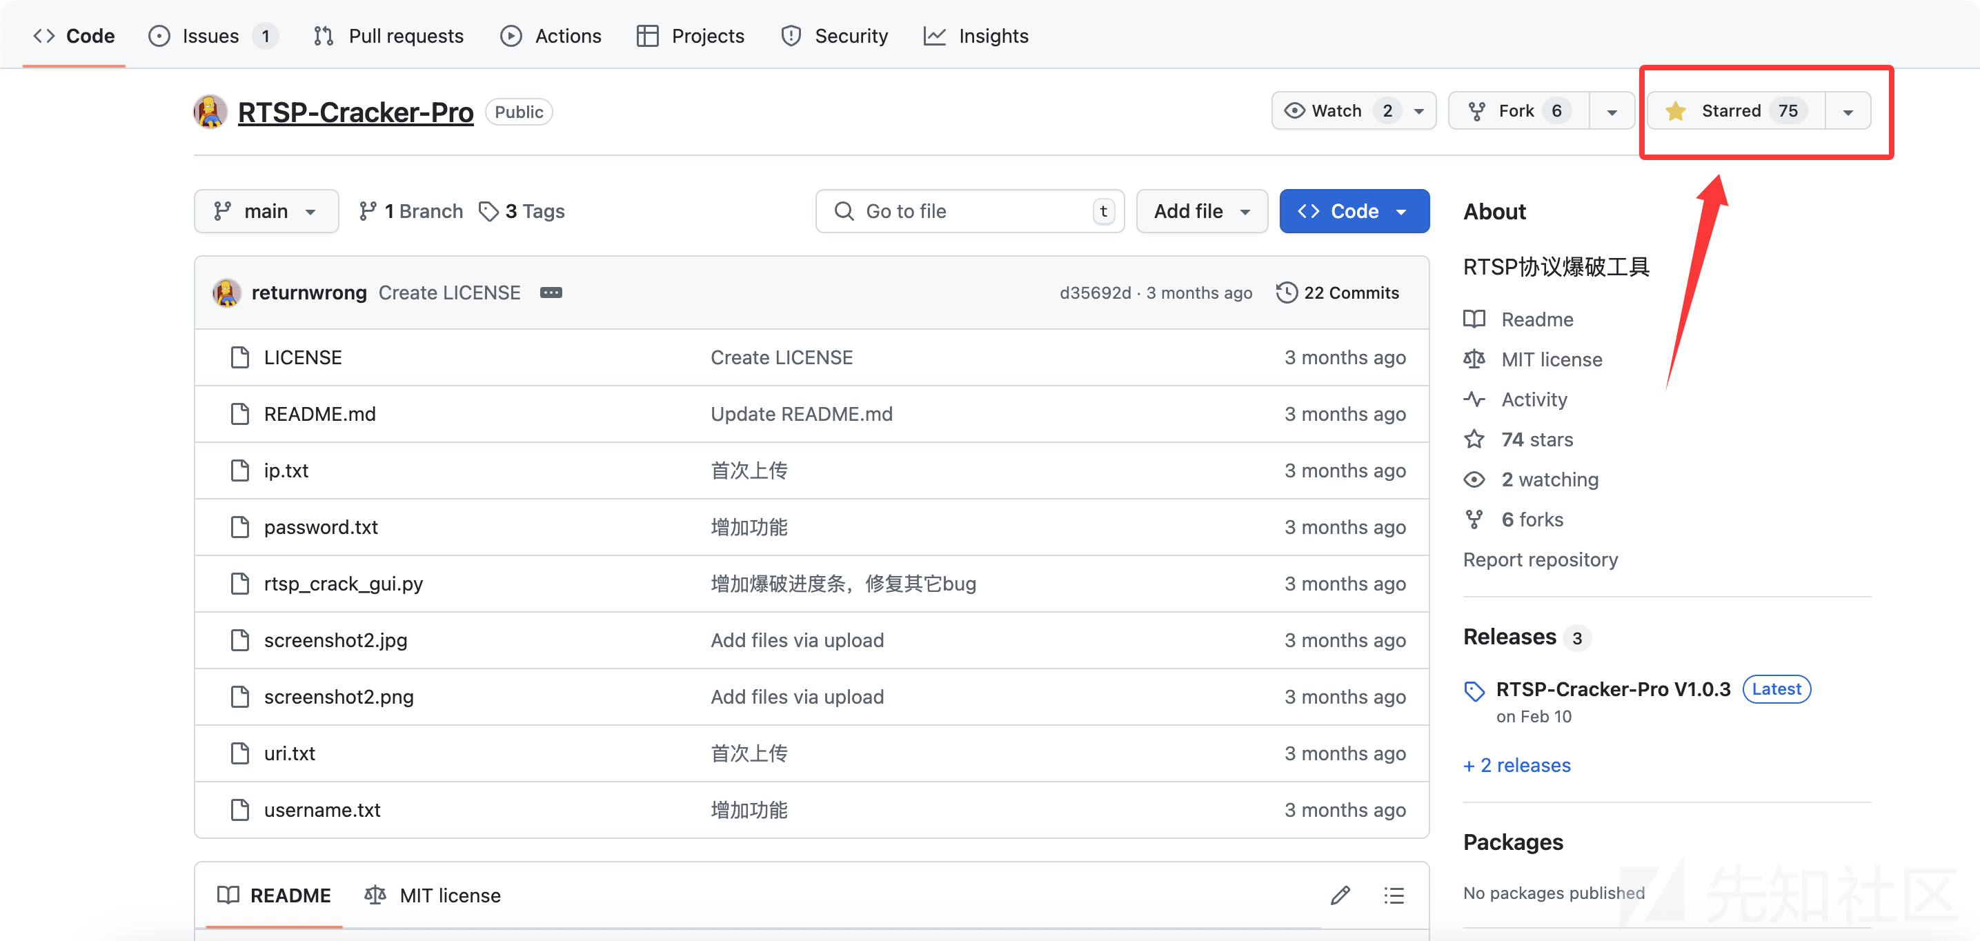1980x941 pixels.
Task: Open 'Update README.md' commit message
Action: 802,415
